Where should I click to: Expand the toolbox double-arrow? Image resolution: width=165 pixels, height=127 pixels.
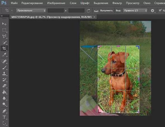click(2, 16)
